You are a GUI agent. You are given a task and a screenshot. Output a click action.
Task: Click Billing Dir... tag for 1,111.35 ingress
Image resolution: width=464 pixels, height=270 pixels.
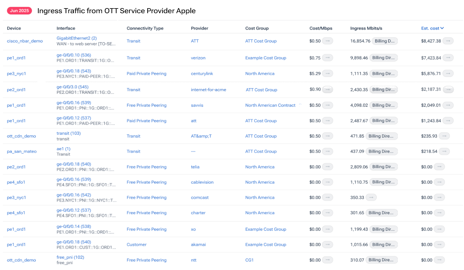[383, 74]
